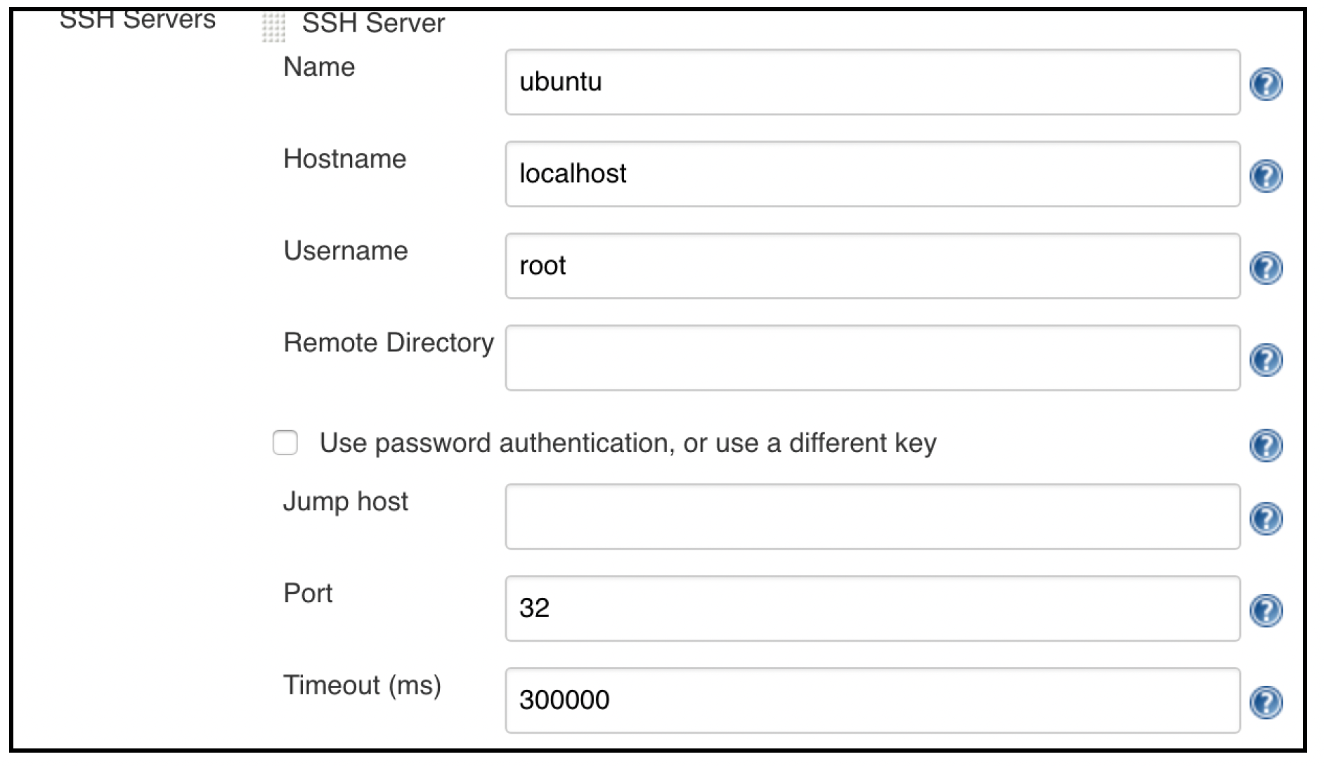Open help for the Port field
Viewport: 1324px width, 766px height.
1266,610
